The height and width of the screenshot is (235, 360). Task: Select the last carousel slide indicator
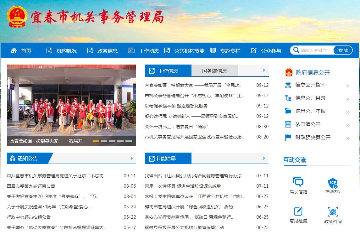(x=129, y=141)
